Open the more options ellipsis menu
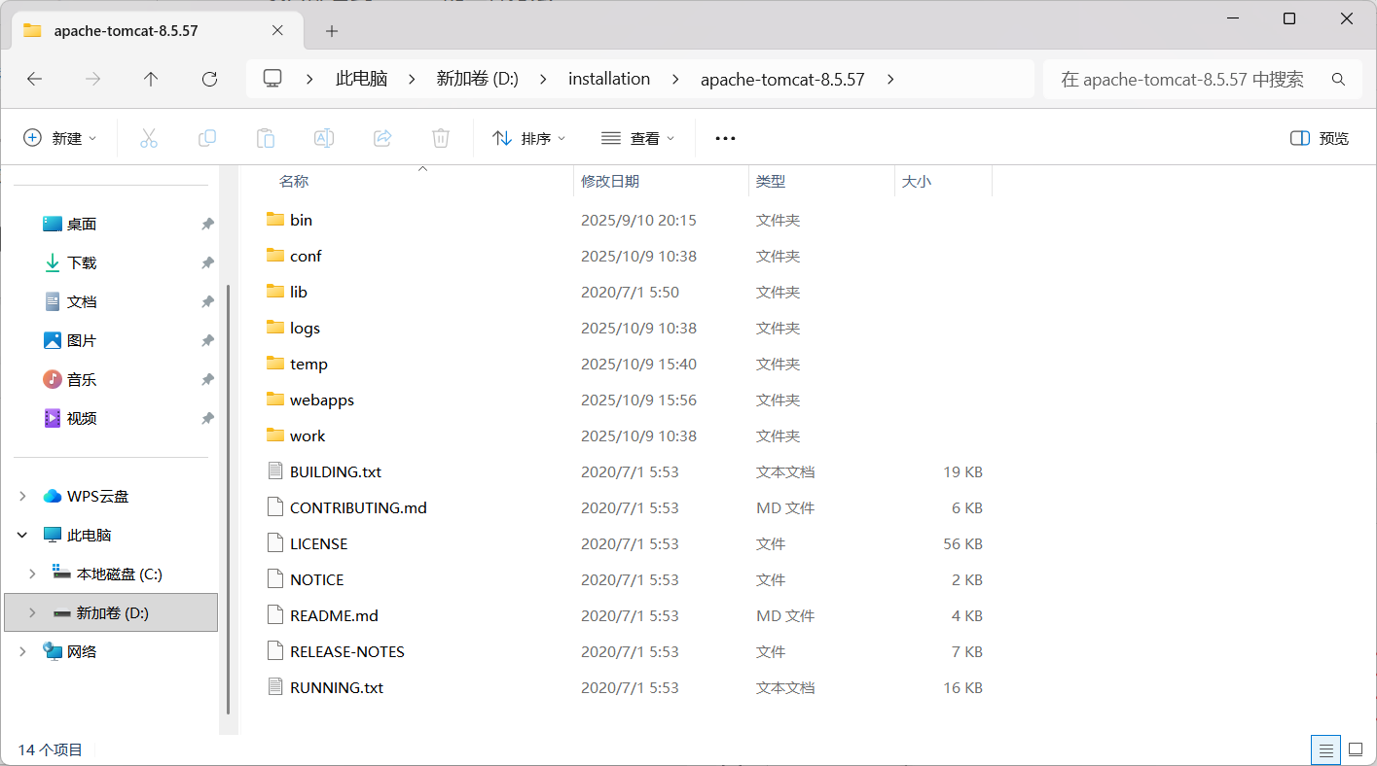Image resolution: width=1377 pixels, height=766 pixels. tap(725, 138)
